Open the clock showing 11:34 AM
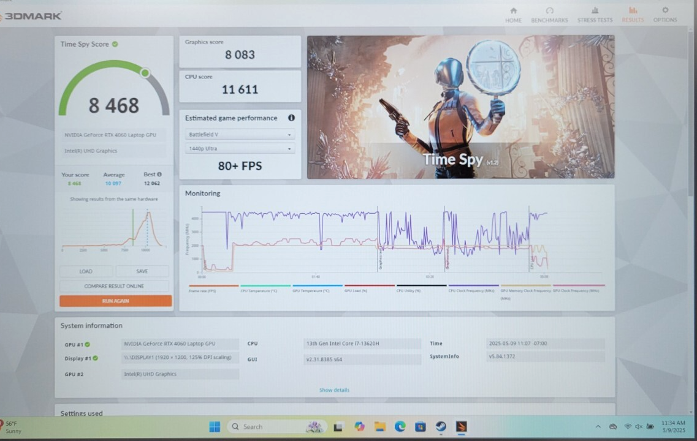 (674, 427)
